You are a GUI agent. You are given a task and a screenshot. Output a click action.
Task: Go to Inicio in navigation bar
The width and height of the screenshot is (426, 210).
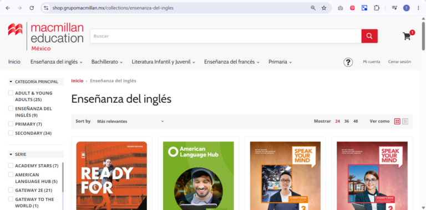coord(14,62)
